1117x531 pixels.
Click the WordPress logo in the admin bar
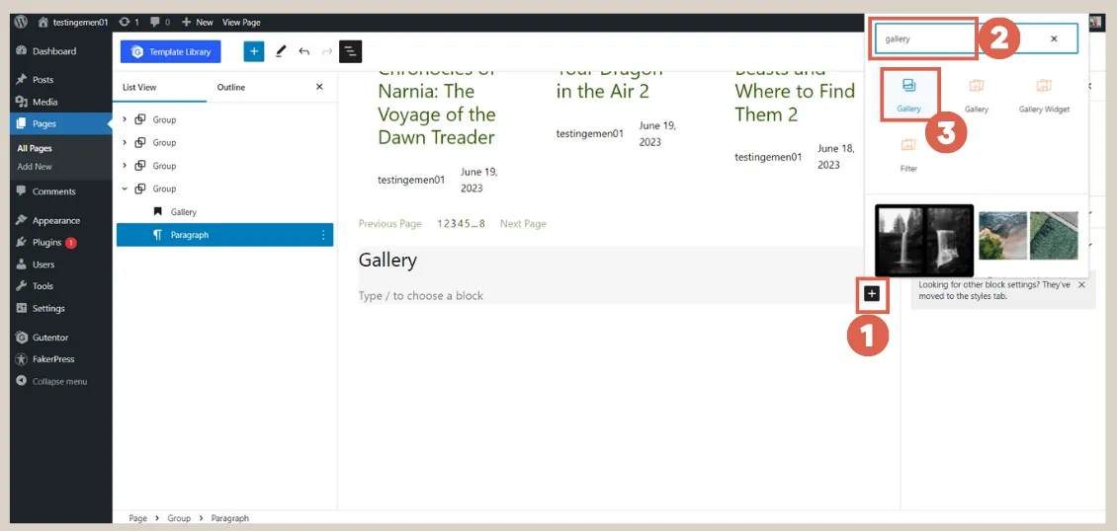tap(21, 22)
